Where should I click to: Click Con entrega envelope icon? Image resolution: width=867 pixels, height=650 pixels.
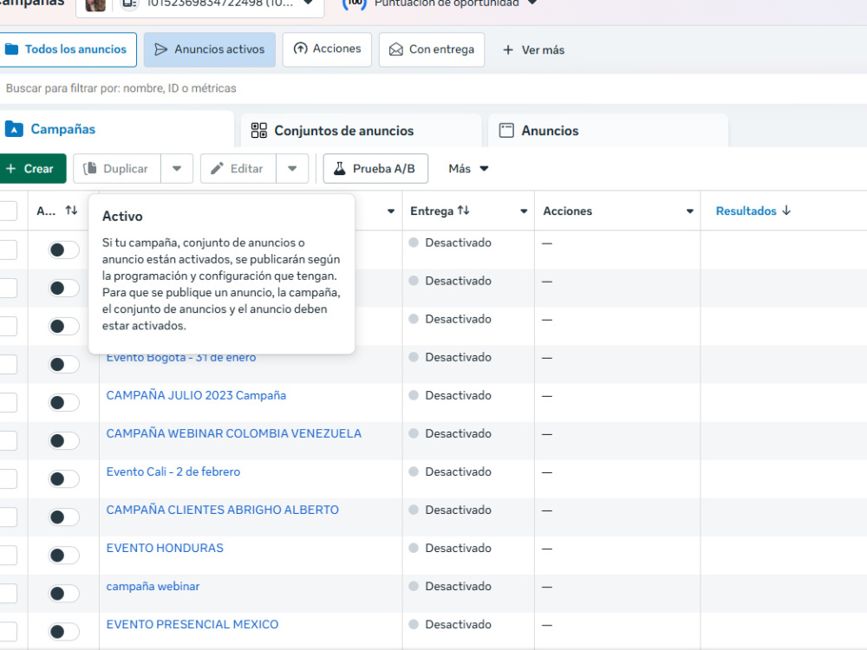396,49
